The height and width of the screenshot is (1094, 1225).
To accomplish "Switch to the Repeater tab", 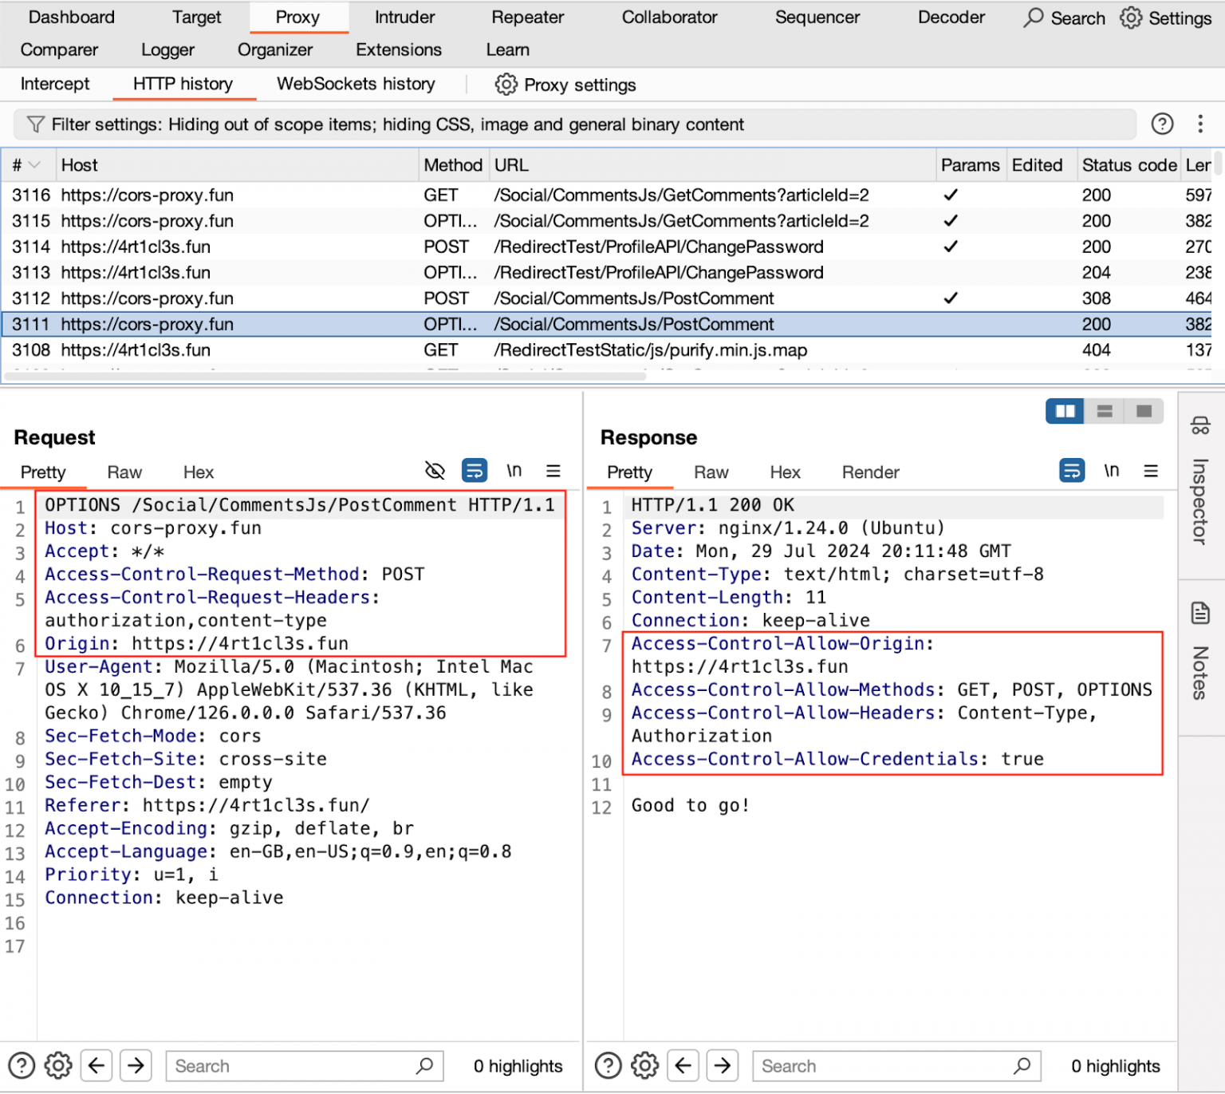I will point(526,18).
